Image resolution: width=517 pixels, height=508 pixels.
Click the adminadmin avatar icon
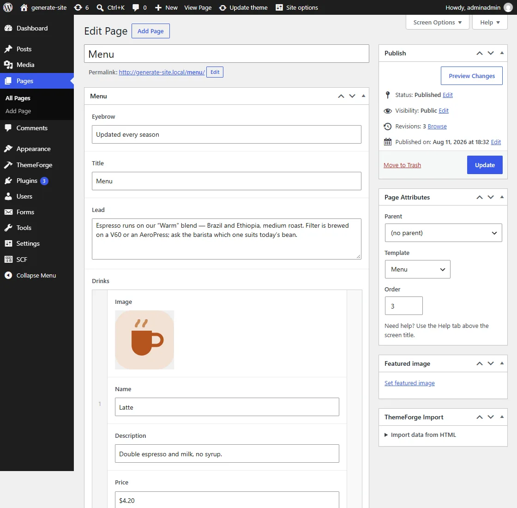coord(508,7)
